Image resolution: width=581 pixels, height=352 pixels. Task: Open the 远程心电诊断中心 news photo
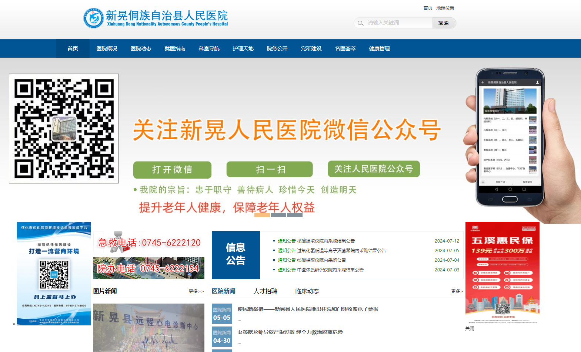point(149,328)
